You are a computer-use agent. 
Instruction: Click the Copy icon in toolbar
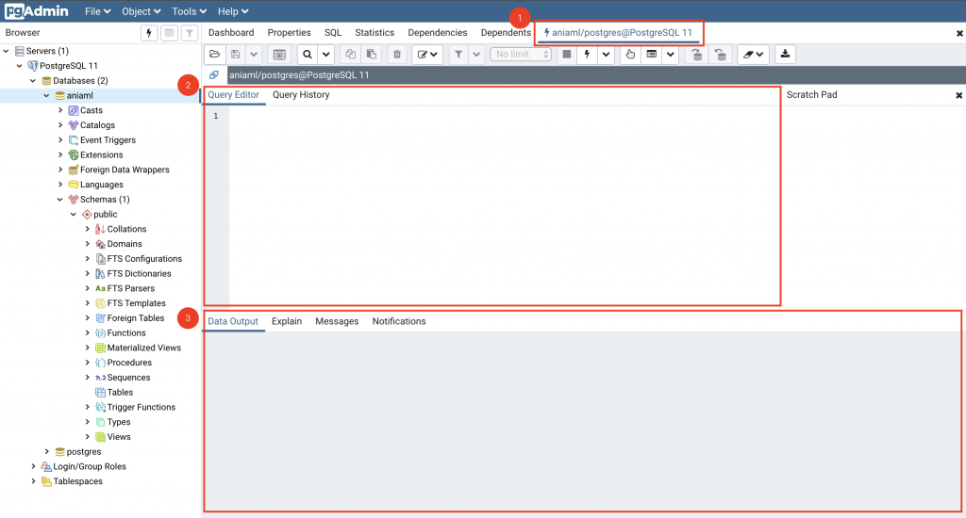click(350, 54)
